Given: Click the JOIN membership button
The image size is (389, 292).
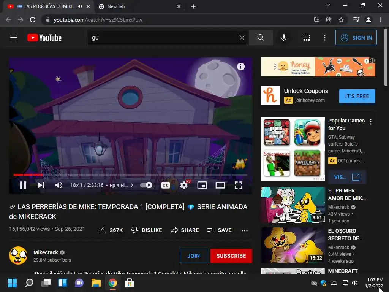Looking at the screenshot, I should click(x=193, y=256).
